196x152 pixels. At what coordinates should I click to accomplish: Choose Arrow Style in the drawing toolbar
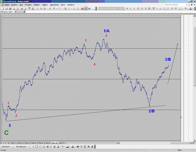[x=85, y=147]
